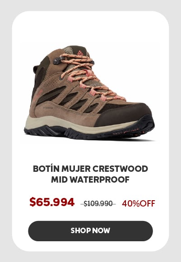The height and width of the screenshot is (262, 181).
Task: Open the hiking boot product image
Action: click(x=90, y=92)
